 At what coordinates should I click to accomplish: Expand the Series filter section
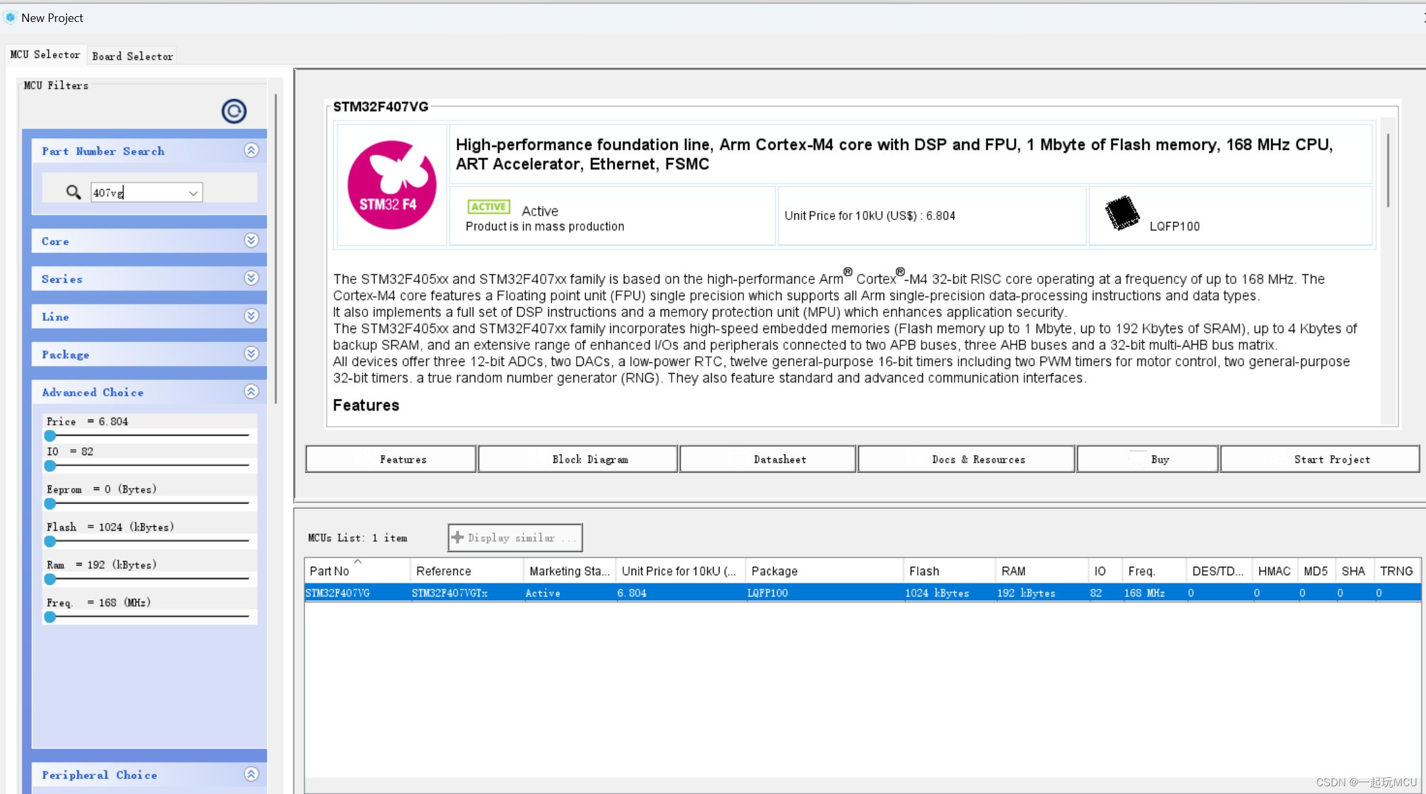(x=251, y=278)
